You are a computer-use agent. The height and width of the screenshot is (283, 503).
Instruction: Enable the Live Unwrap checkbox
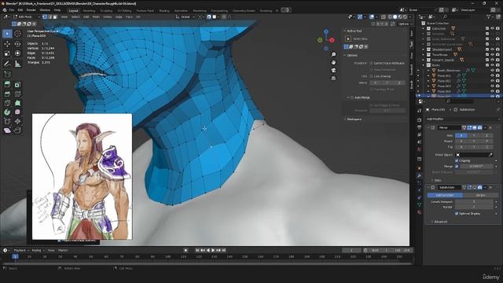[371, 76]
